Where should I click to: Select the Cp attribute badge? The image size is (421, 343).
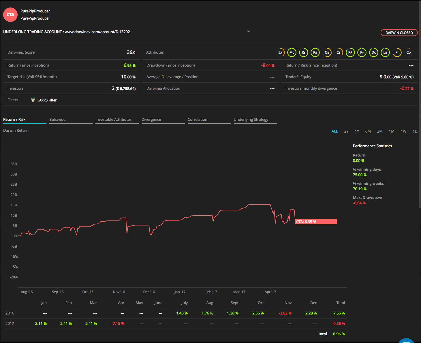(x=409, y=52)
